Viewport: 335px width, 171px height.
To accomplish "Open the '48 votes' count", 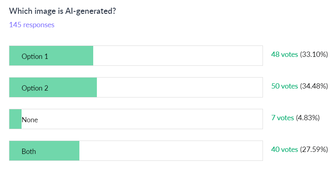I will pos(285,54).
